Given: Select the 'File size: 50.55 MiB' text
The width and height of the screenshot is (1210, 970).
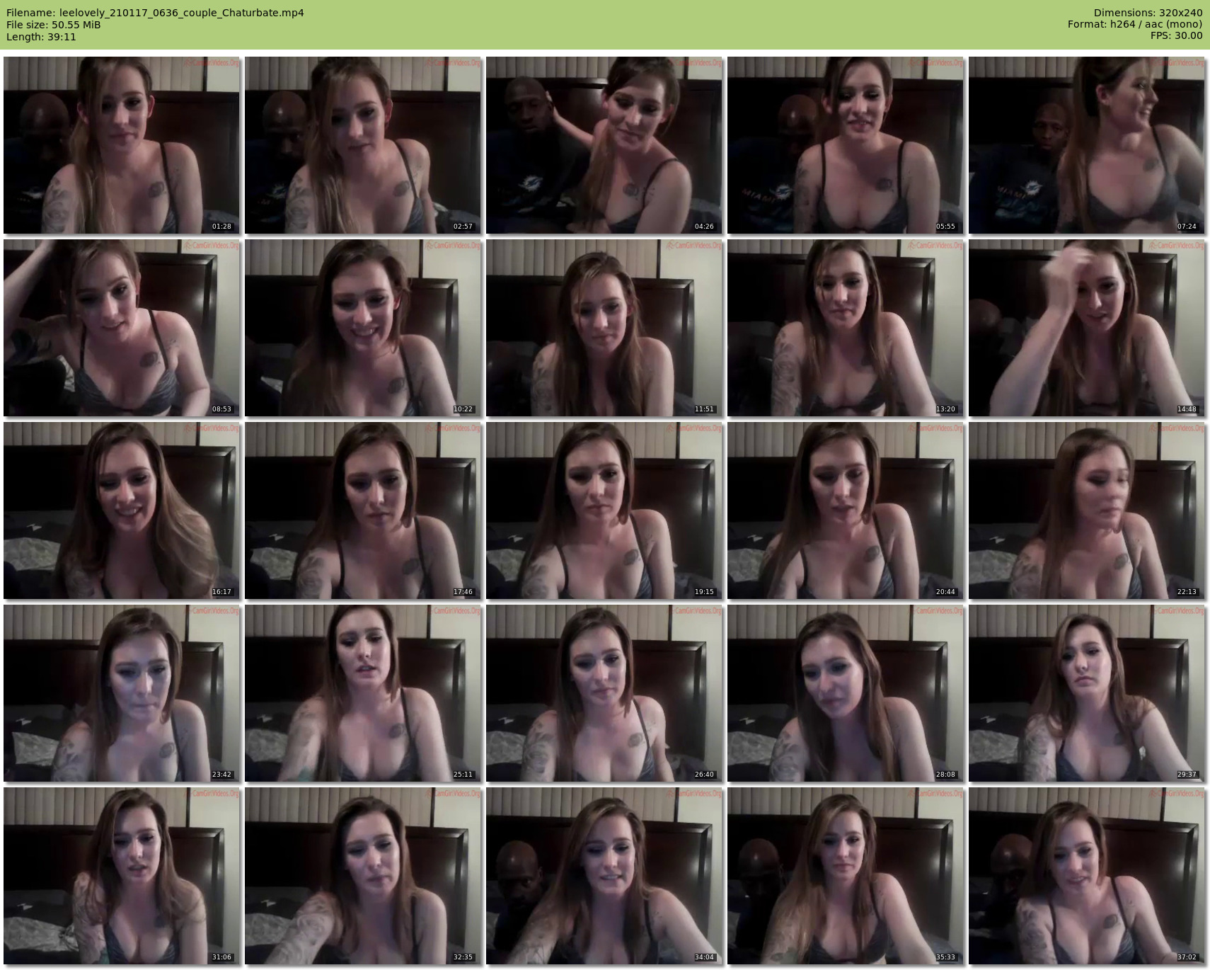Looking at the screenshot, I should [x=53, y=25].
